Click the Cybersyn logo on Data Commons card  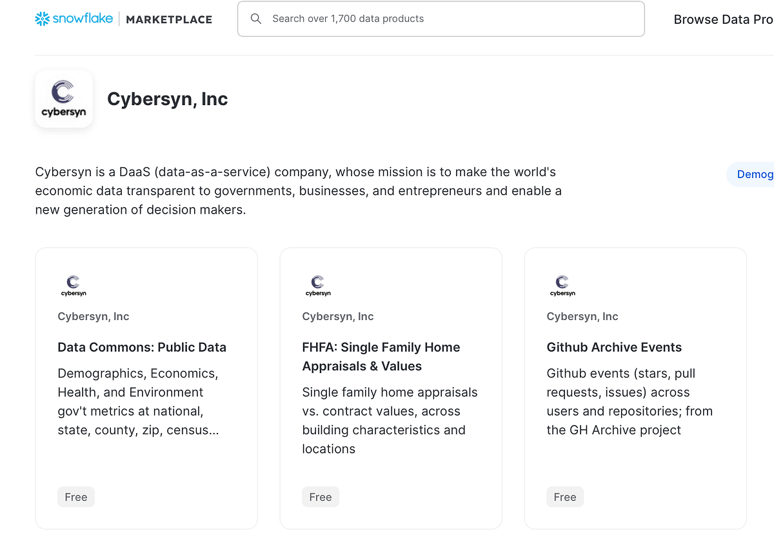tap(73, 285)
